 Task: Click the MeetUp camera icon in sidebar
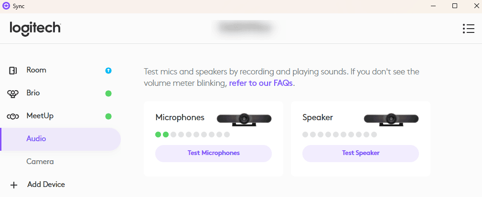click(x=13, y=116)
